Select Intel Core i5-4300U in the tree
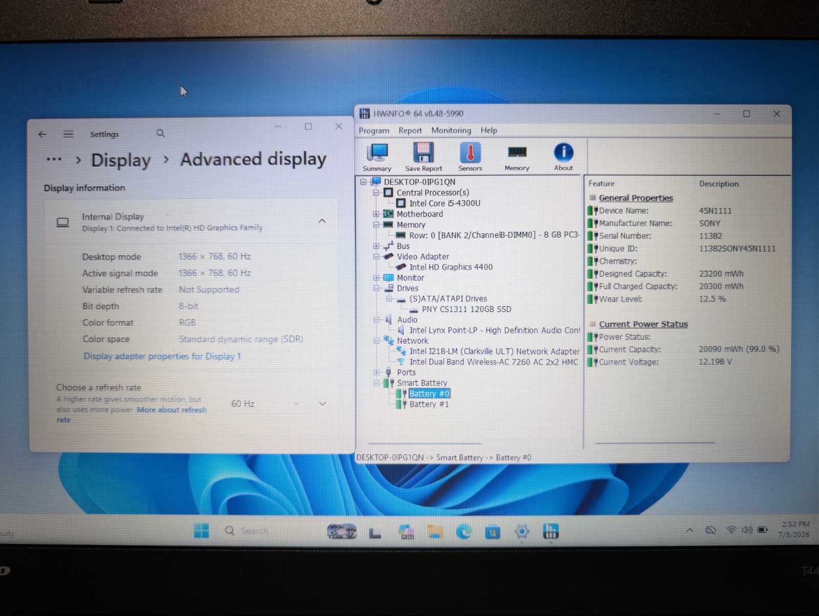Screen dimensions: 819x616 [445, 203]
